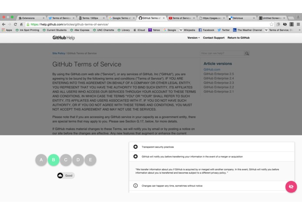Image resolution: width=302 pixels, height=215 pixels.
Task: Select grade D circle
Action: (78, 160)
